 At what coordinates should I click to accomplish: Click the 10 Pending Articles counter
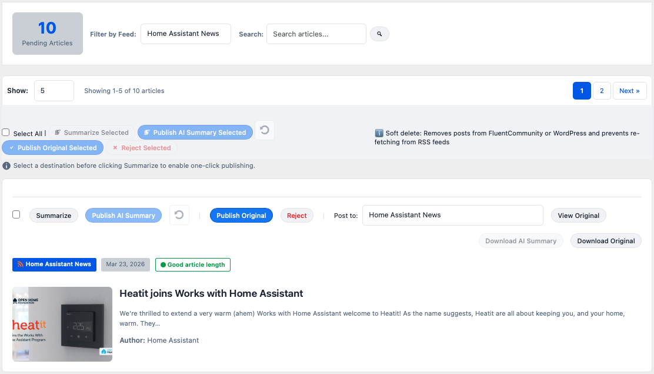[48, 34]
